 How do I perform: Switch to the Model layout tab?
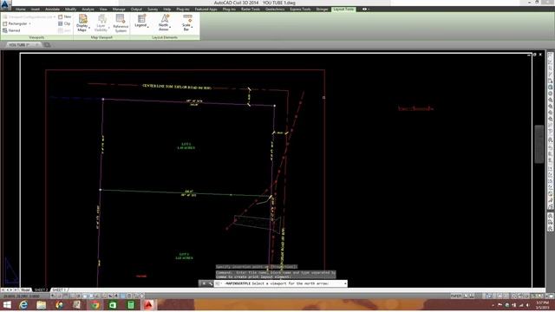25,289
